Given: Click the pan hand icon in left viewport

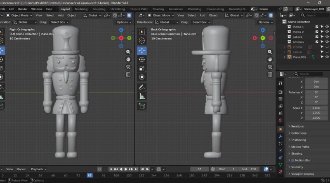Looking at the screenshot, I should [x=128, y=59].
